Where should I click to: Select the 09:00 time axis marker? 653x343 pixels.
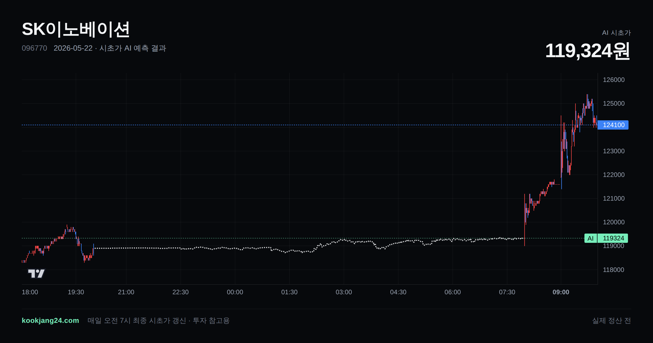(561, 292)
